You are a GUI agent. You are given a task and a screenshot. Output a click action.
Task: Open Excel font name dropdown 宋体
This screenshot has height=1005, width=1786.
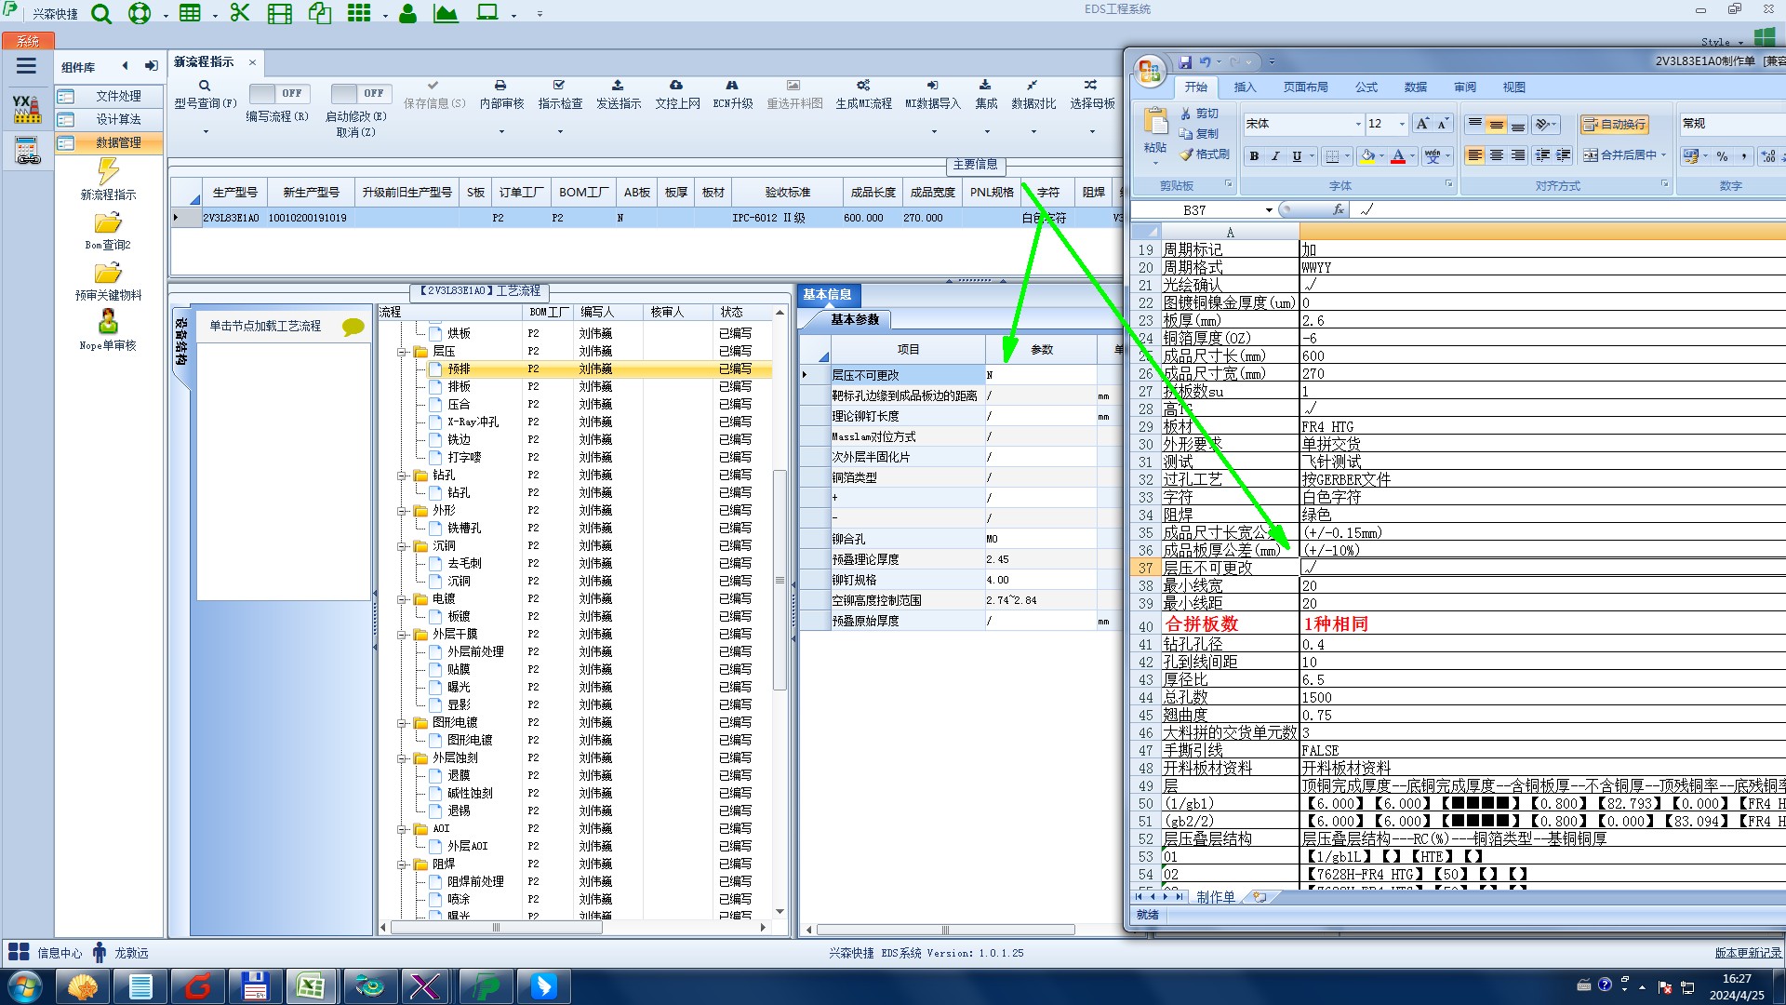click(x=1357, y=125)
